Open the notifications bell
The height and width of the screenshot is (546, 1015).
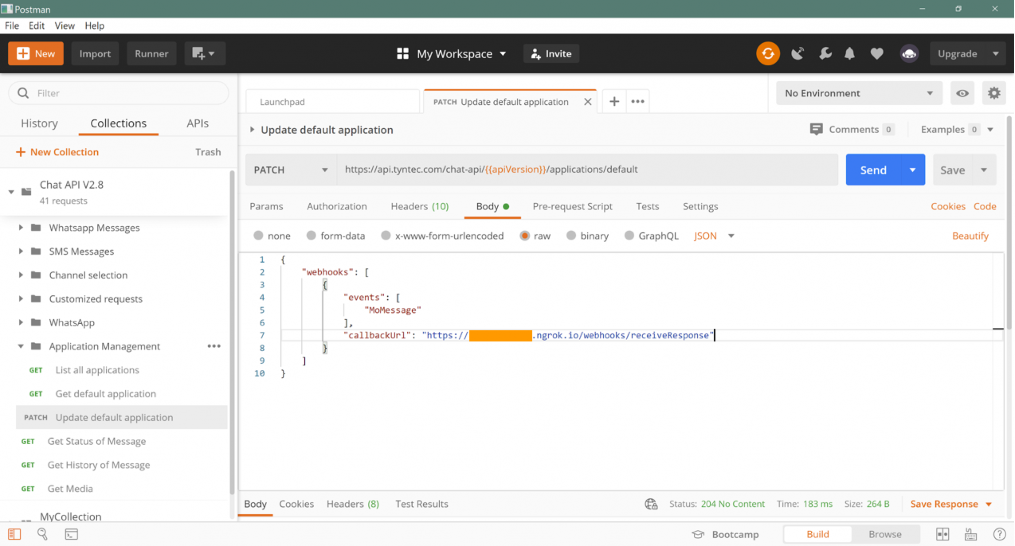(849, 53)
